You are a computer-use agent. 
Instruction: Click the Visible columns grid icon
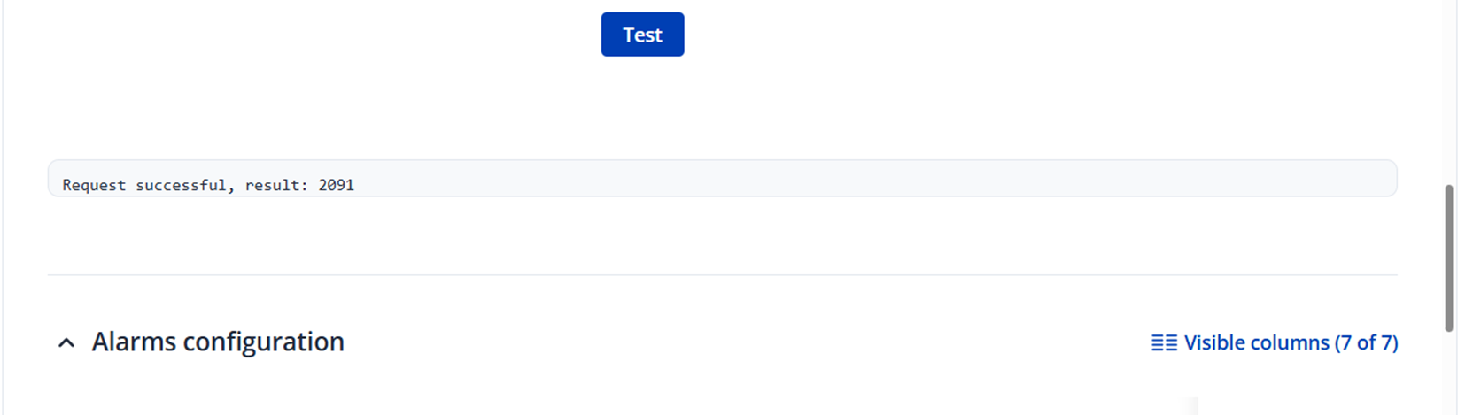click(1164, 342)
